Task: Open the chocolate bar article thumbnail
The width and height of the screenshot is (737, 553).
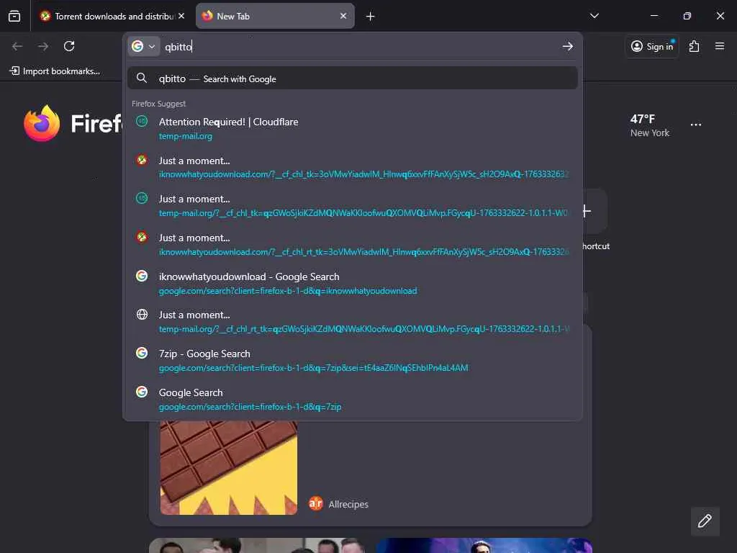Action: 228,468
